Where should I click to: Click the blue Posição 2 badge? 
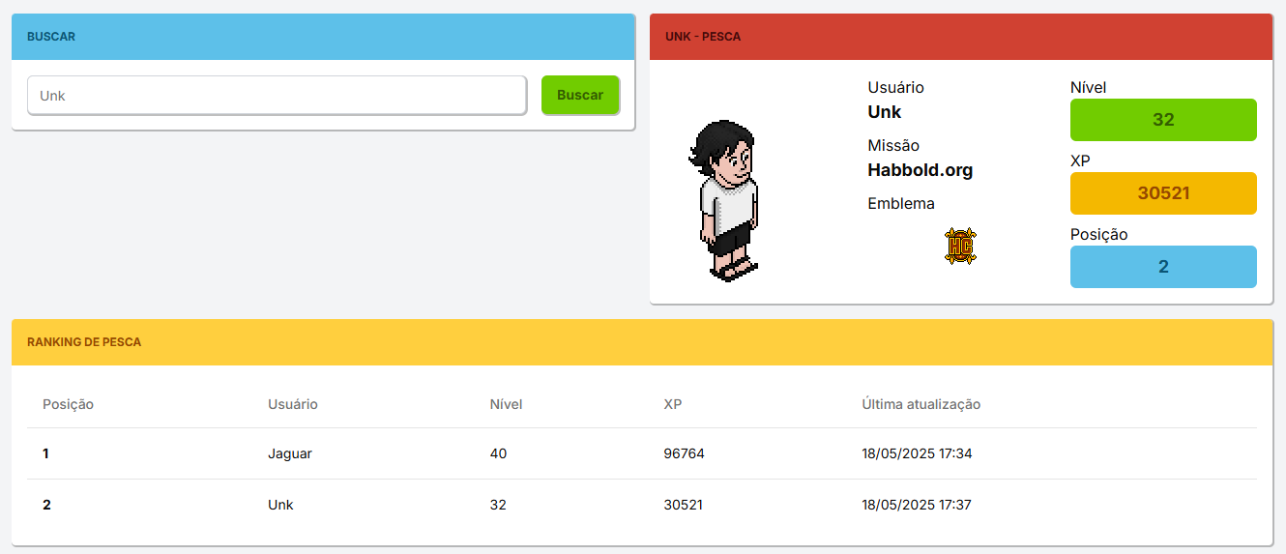[x=1162, y=267]
